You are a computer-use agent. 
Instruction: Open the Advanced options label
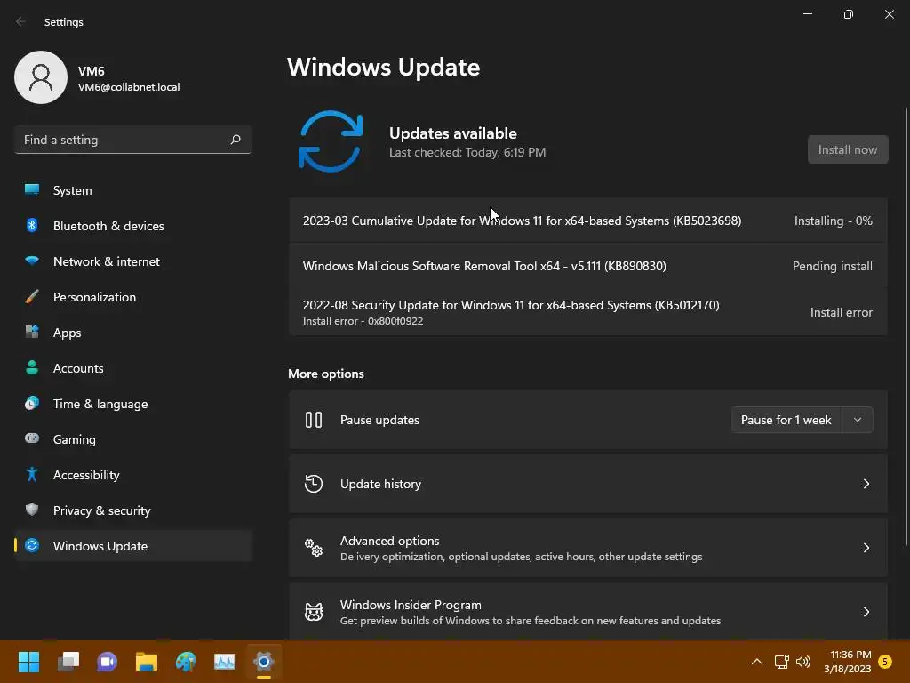(389, 541)
